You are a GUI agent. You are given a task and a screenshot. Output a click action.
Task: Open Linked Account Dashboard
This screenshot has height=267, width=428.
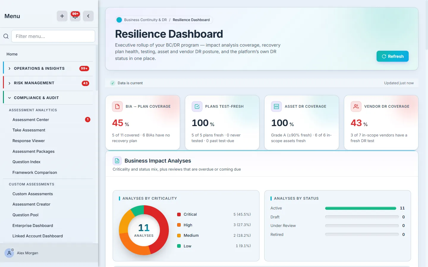click(x=38, y=236)
